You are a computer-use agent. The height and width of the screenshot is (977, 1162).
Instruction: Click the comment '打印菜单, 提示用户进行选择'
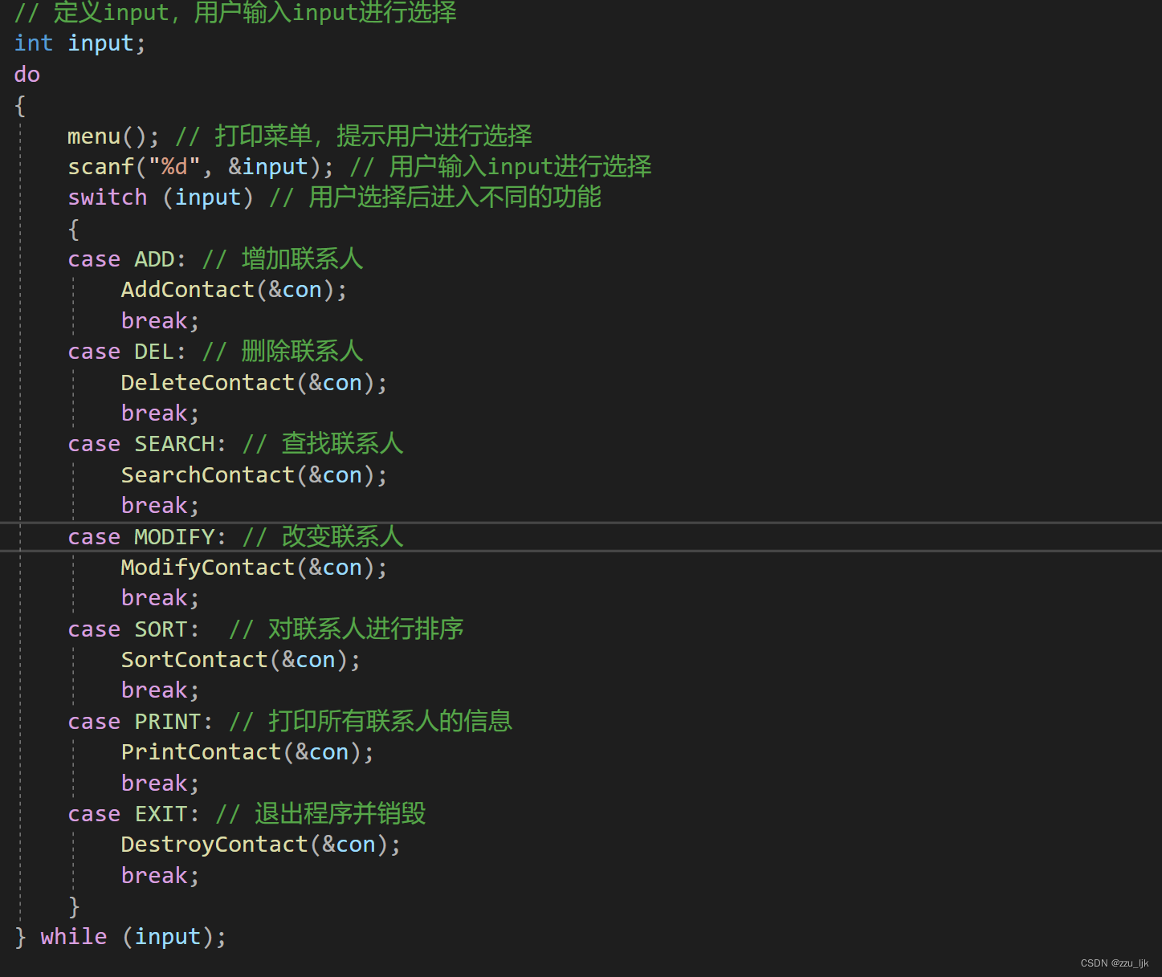point(373,136)
